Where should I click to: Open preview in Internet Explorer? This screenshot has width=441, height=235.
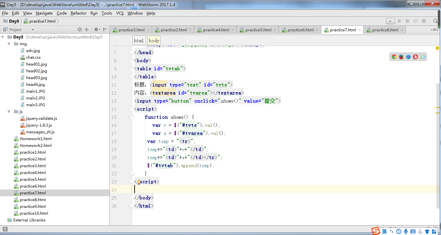423,57
